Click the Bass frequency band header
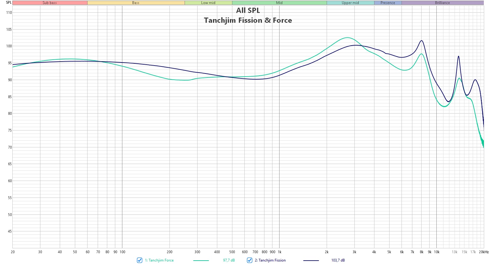This screenshot has height=264, width=490. point(136,3)
